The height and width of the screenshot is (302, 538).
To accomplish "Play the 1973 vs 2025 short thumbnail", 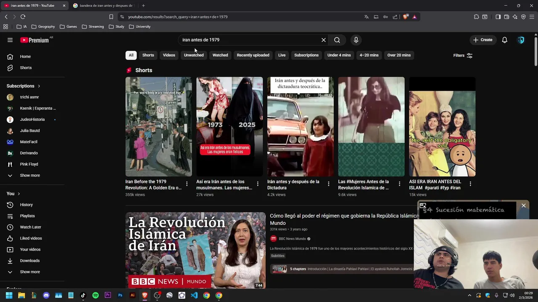I will click(229, 127).
